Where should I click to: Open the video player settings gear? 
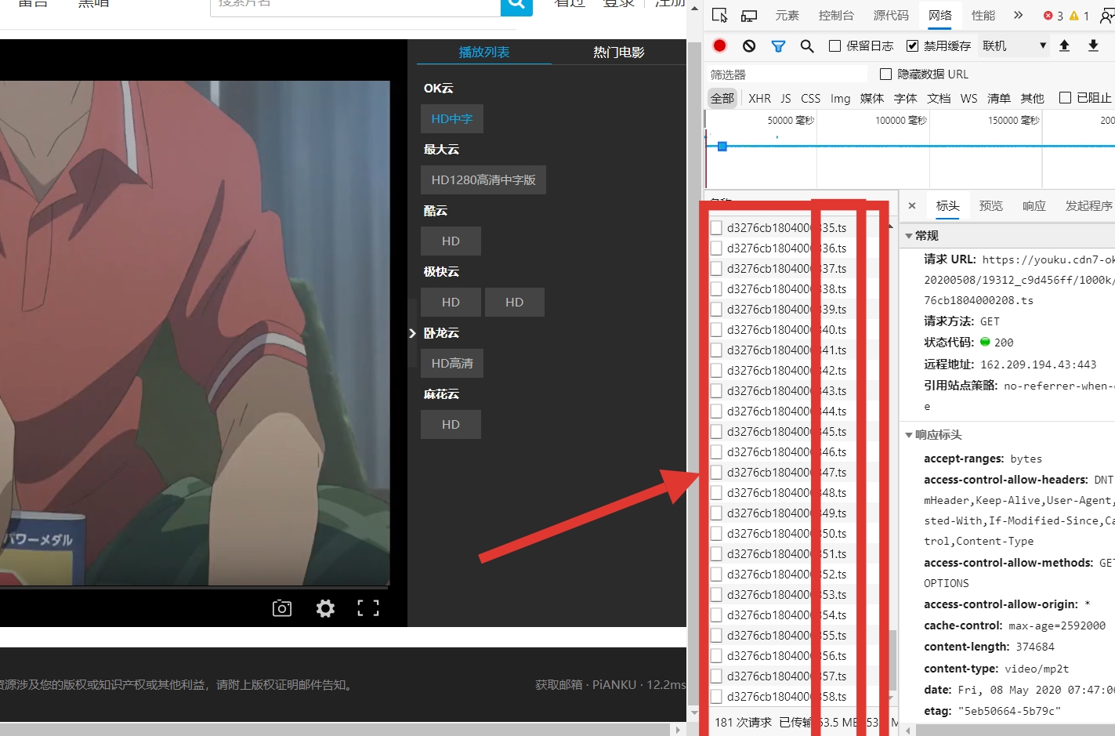(x=325, y=608)
